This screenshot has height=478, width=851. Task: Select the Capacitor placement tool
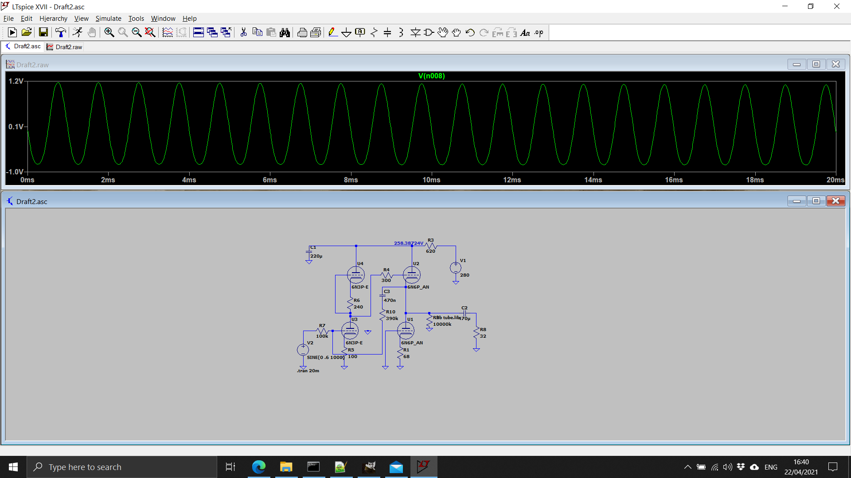coord(387,32)
